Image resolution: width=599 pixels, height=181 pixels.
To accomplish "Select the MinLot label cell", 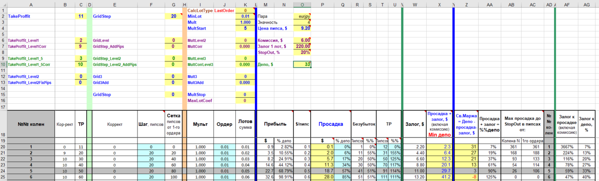I will click(x=200, y=16).
